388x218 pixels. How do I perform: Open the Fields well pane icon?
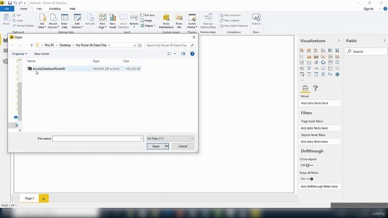[305, 88]
